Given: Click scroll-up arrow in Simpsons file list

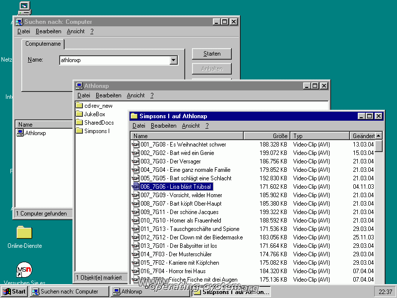Looking at the screenshot, I should [x=379, y=136].
